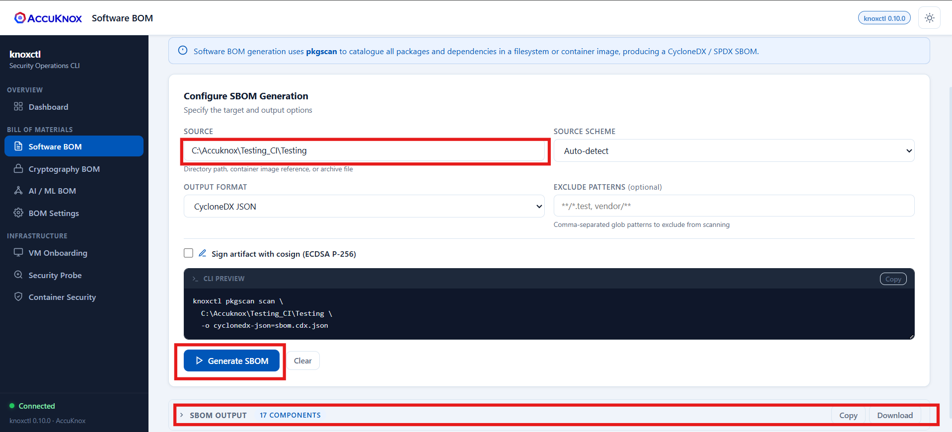Click the info icon in the banner
Image resolution: width=952 pixels, height=432 pixels.
[x=183, y=51]
